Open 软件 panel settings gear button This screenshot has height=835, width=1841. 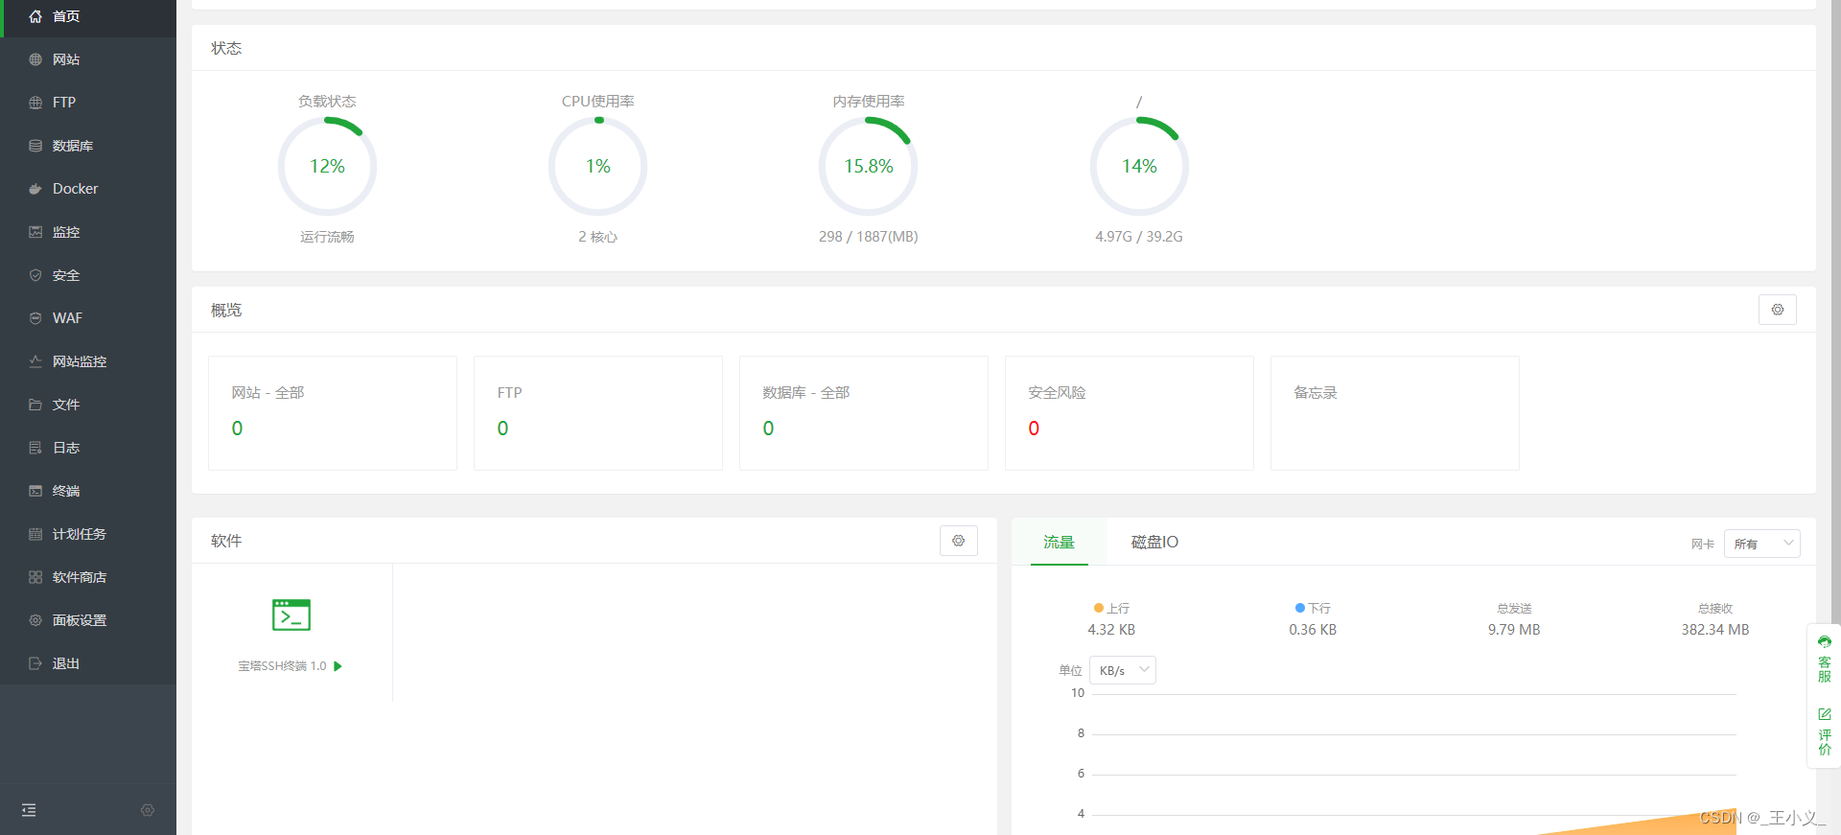959,541
